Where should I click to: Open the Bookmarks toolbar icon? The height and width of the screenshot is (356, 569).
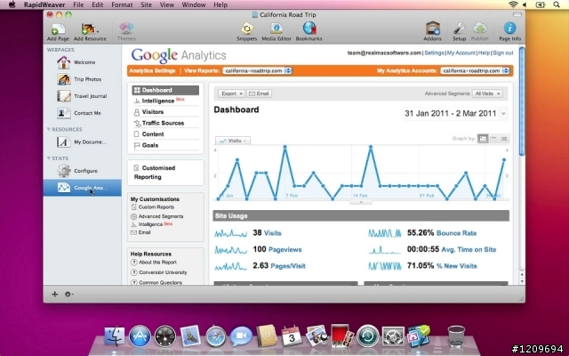[309, 32]
